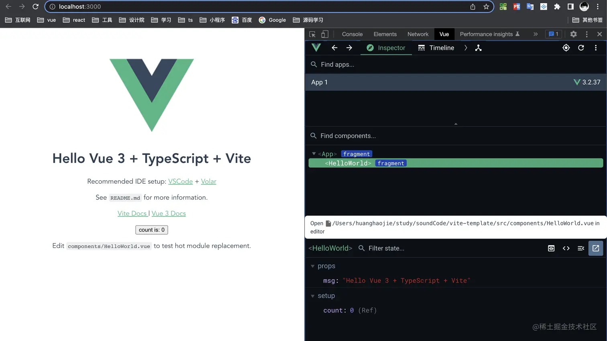607x341 pixels.
Task: Open DevTools customize three-dot menu
Action: click(x=587, y=34)
